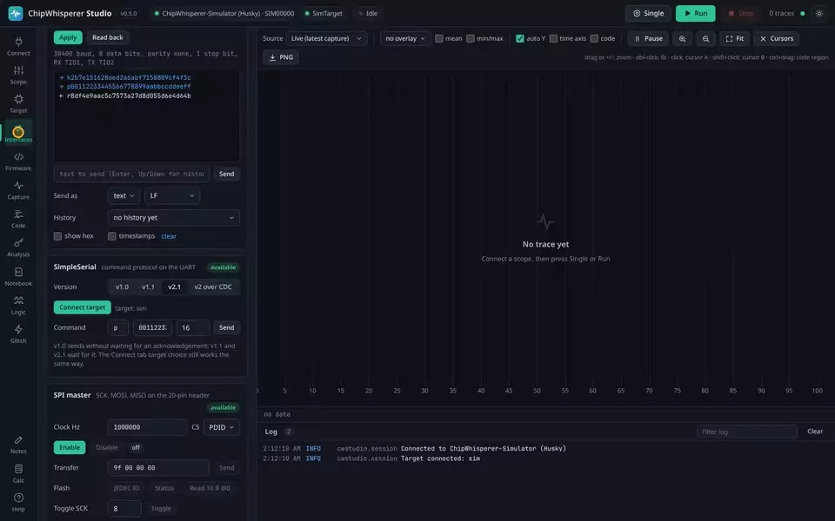
Task: Toggle the light/dark theme icon
Action: pos(819,13)
